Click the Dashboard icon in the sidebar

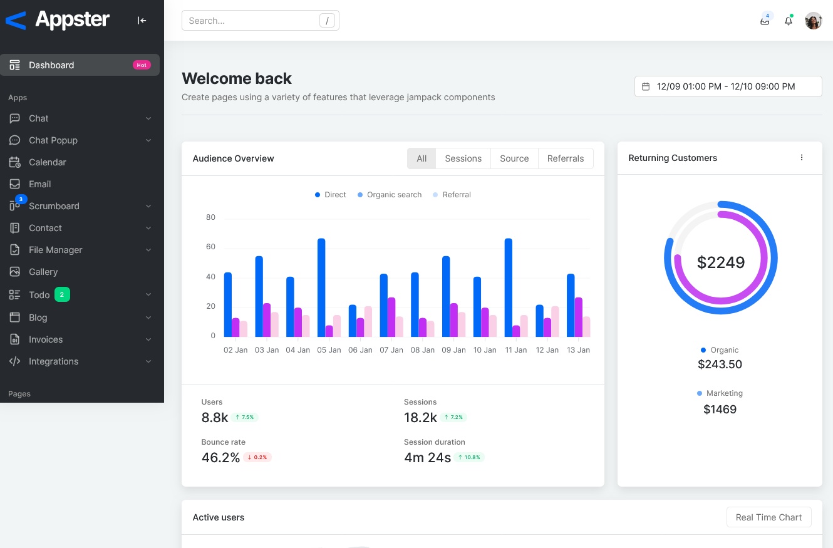[15, 65]
